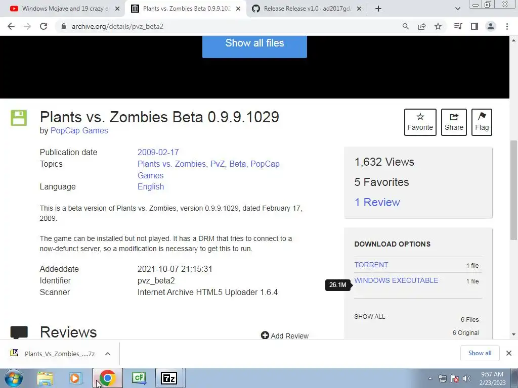Switch to the GitHub Release v1.0 tab

coord(307,9)
